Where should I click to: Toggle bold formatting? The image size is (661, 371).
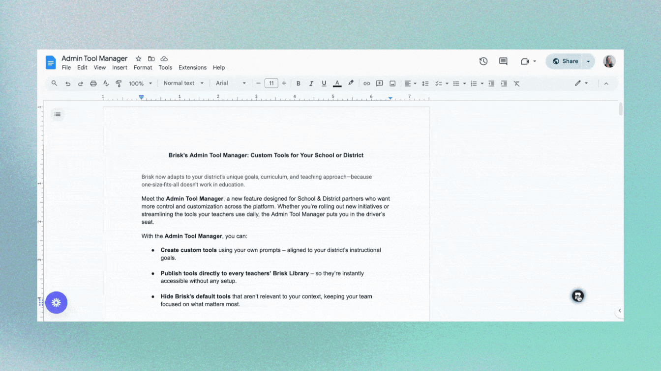point(298,83)
